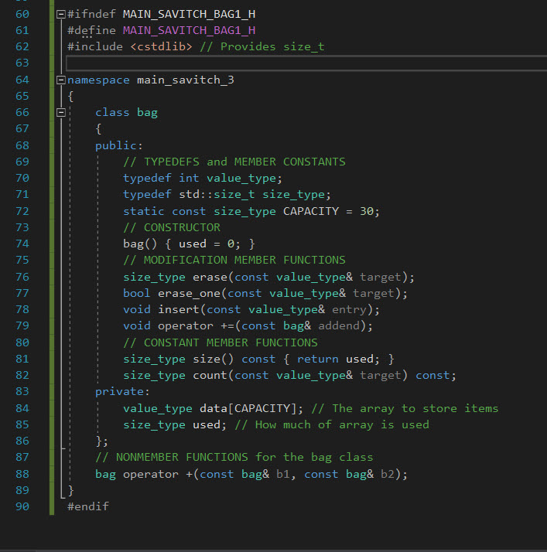Click the 'main_savitch_3' namespace name

pyautogui.click(x=185, y=80)
